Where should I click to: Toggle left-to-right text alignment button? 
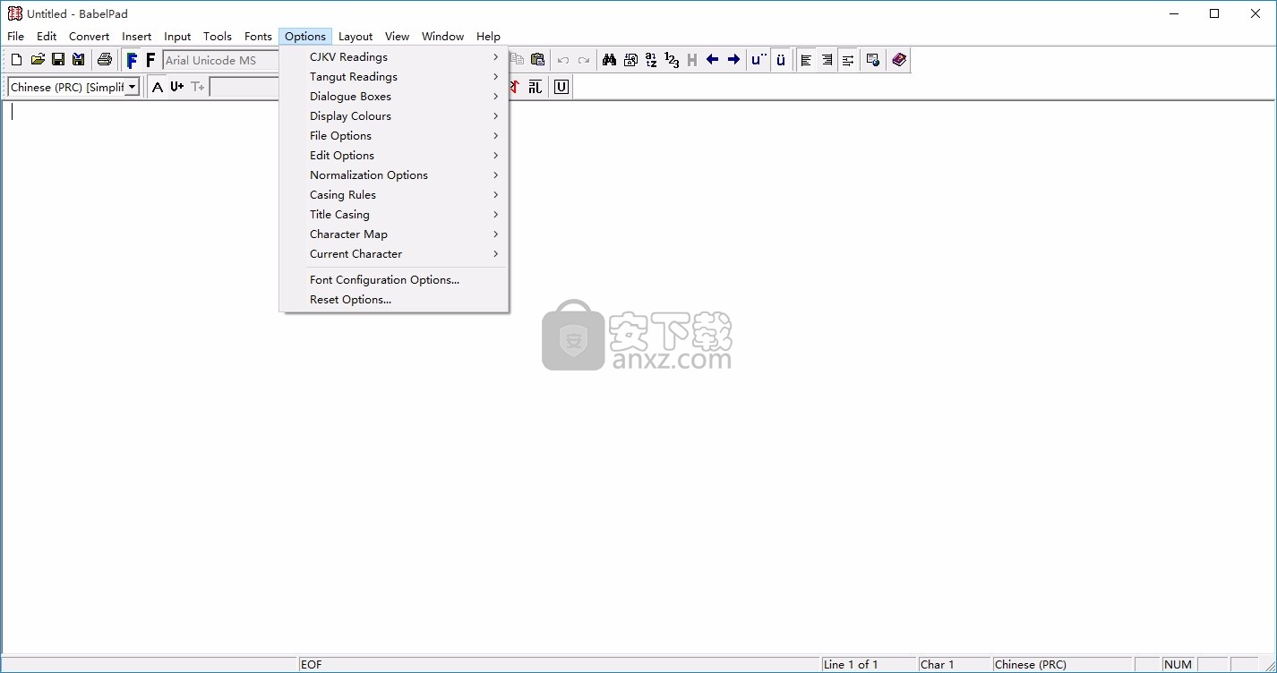click(x=807, y=60)
